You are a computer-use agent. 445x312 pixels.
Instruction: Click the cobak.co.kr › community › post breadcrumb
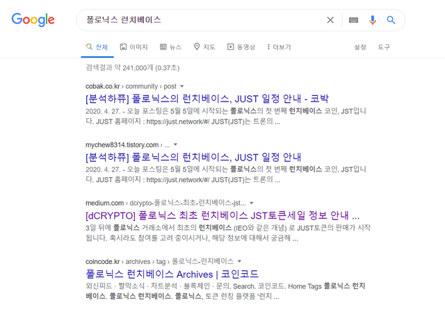point(131,86)
